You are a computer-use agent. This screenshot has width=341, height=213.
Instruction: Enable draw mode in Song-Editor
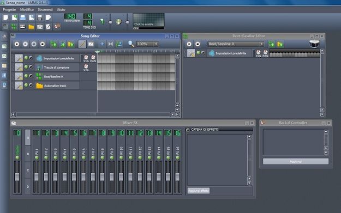(82, 44)
